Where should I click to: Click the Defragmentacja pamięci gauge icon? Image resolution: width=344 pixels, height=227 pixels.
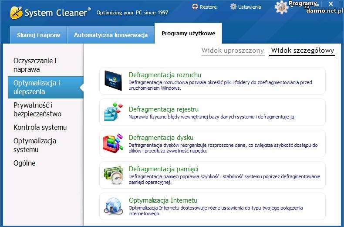click(114, 175)
